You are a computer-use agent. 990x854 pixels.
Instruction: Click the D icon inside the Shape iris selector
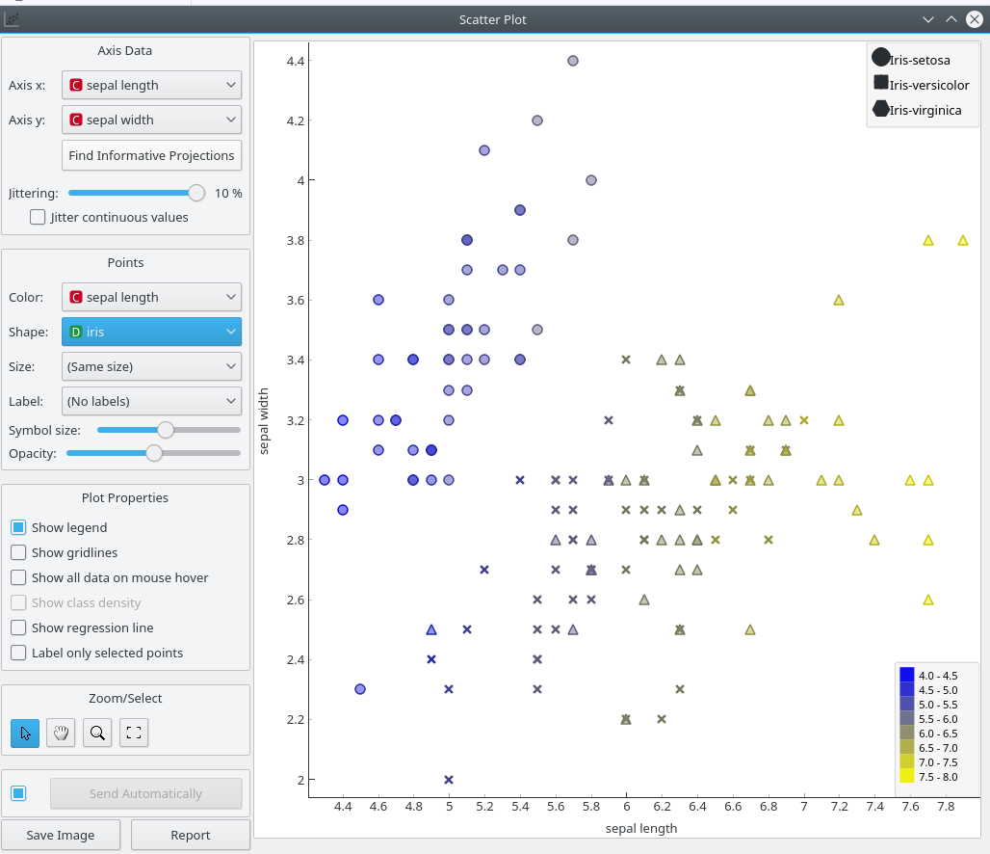pos(75,332)
